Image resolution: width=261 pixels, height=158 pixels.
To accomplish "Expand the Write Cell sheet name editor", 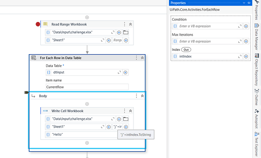I will coord(103,127).
